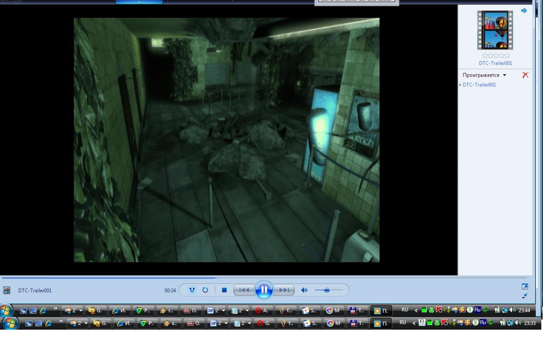This screenshot has width=543, height=339.
Task: Show hidden tray icons arrow, 23:44 taskbar
Action: [x=416, y=311]
